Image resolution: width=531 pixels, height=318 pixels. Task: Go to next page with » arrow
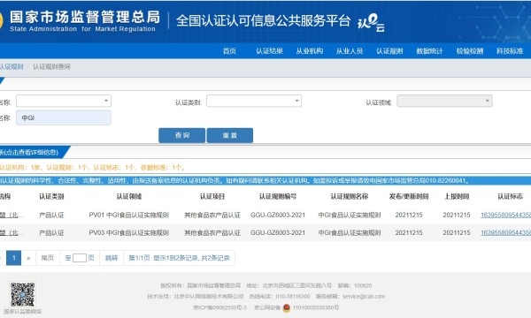point(29,258)
